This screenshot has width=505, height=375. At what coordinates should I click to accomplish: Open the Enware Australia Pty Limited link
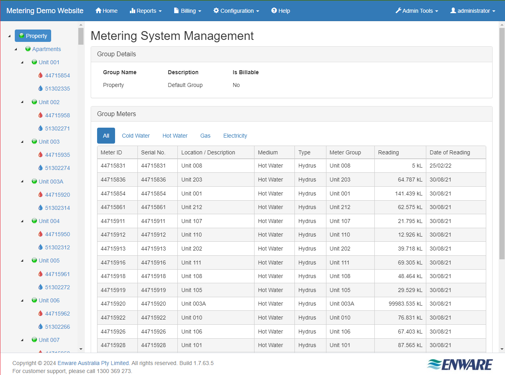click(x=93, y=363)
